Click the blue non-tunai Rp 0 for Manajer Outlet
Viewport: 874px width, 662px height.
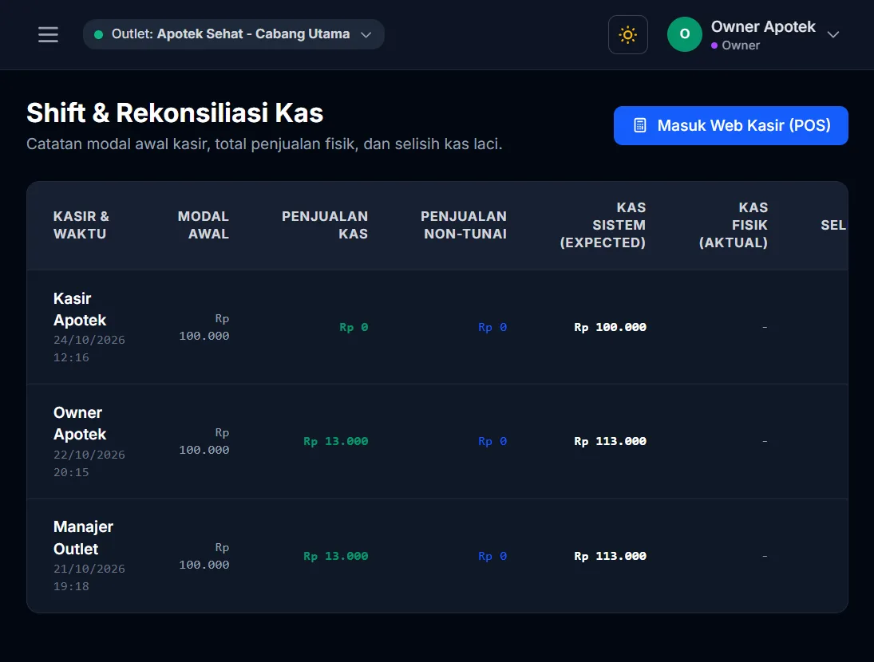click(x=492, y=556)
